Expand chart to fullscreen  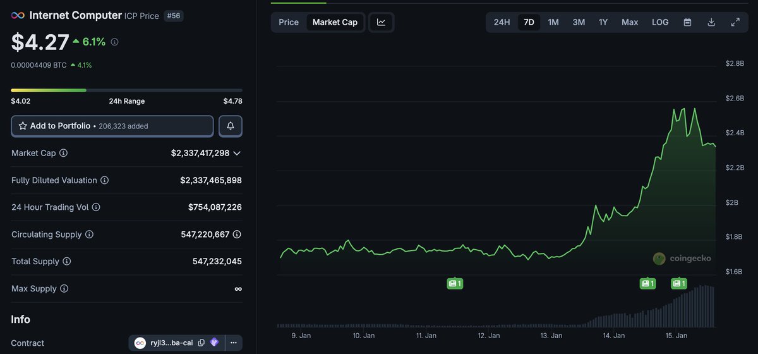click(735, 22)
